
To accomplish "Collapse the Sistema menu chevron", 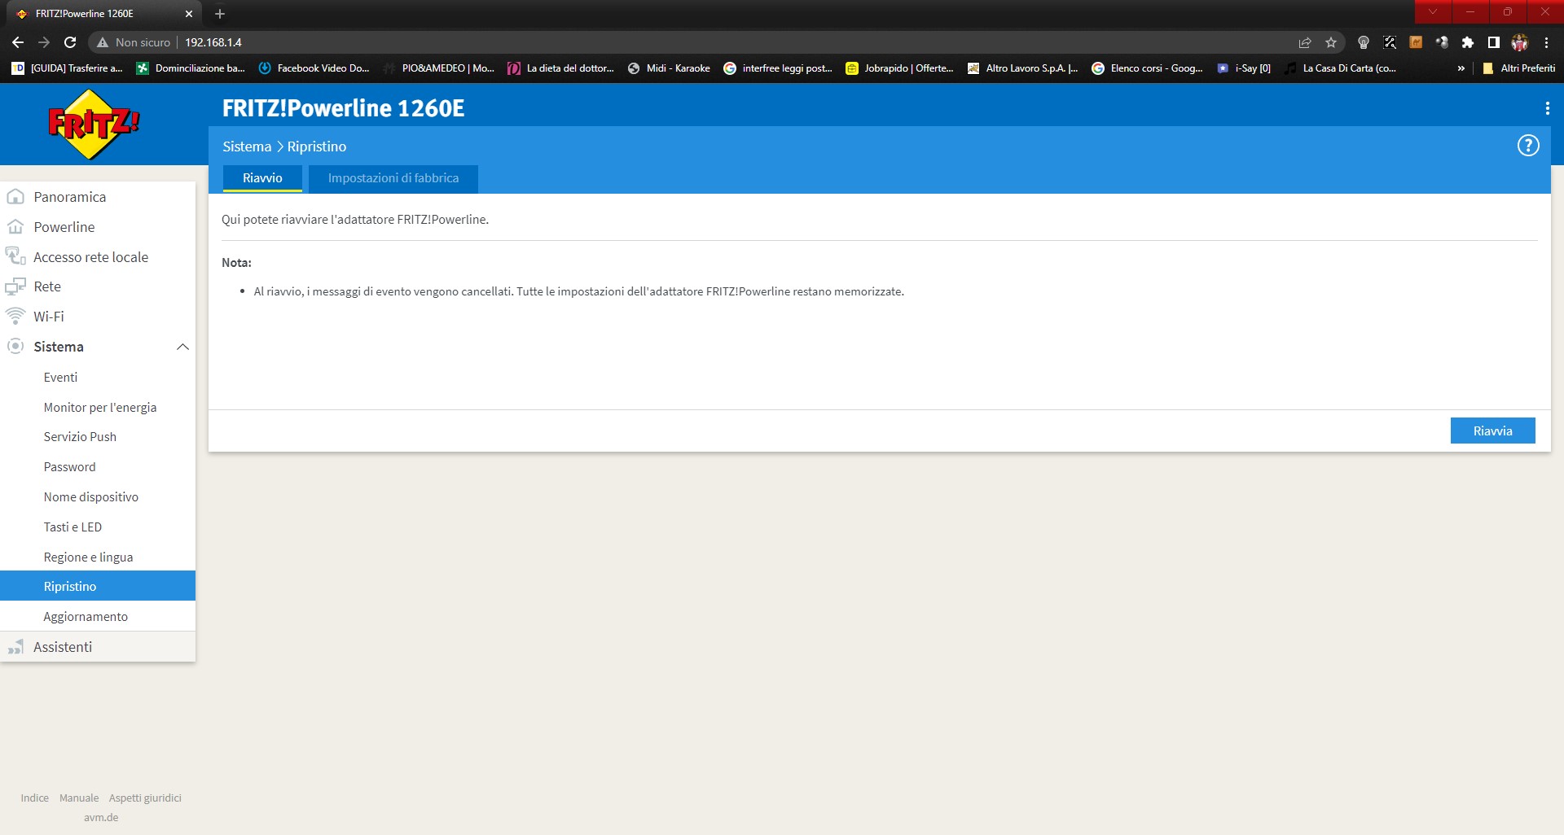I will (x=182, y=347).
